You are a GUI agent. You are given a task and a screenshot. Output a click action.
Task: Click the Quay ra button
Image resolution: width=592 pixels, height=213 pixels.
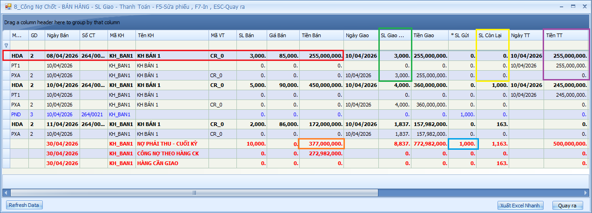(567, 205)
